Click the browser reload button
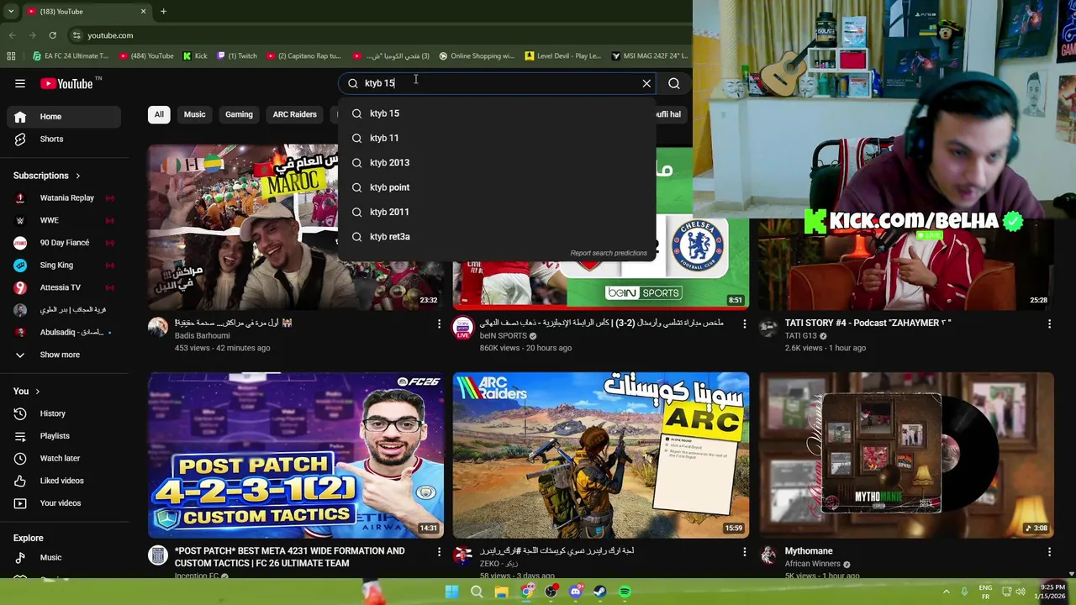The height and width of the screenshot is (605, 1076). pyautogui.click(x=52, y=35)
